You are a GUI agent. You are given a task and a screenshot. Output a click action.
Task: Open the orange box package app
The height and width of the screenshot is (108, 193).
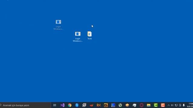point(127,105)
